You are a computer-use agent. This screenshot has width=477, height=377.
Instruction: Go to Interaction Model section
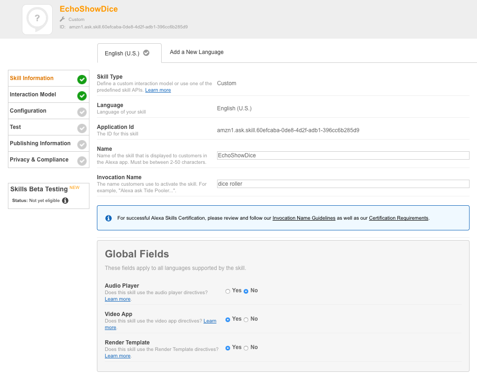[48, 94]
